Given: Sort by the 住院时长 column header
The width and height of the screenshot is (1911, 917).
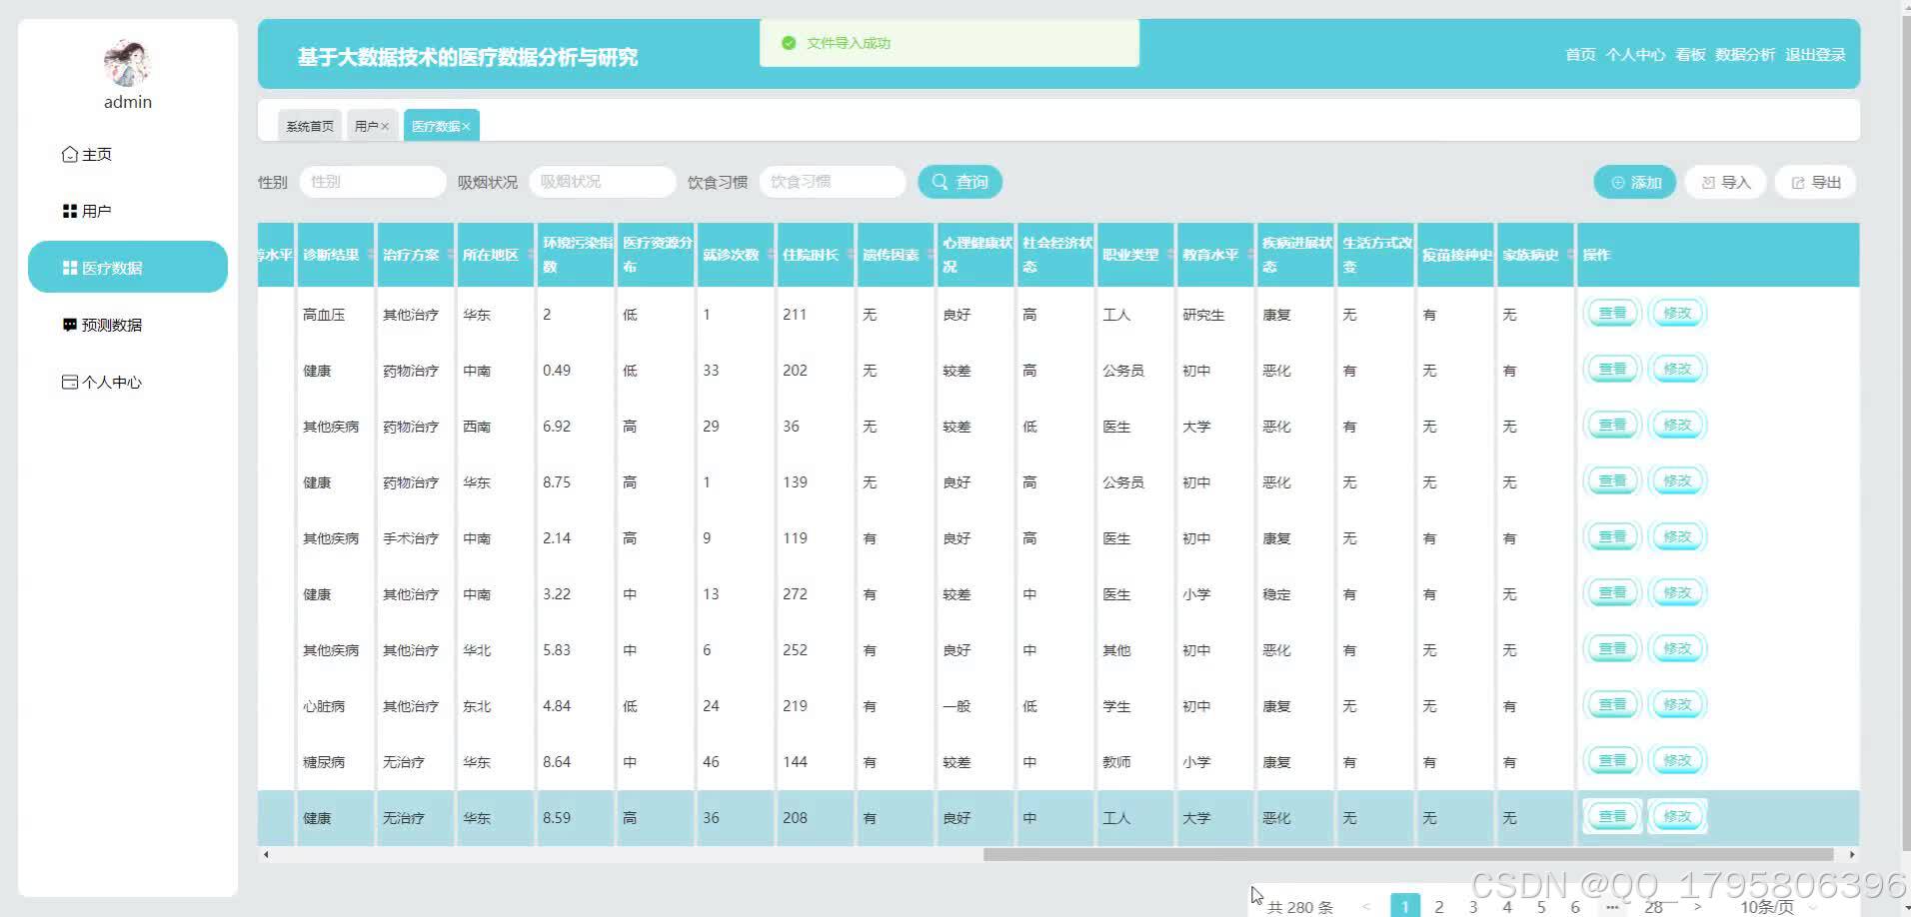Looking at the screenshot, I should 816,255.
